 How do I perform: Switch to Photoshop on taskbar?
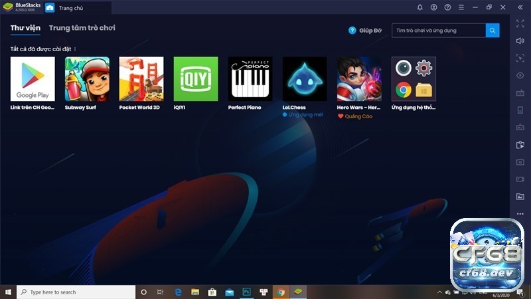[246, 292]
